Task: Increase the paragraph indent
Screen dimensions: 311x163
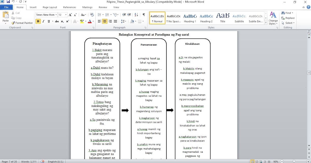Action: 129,15
